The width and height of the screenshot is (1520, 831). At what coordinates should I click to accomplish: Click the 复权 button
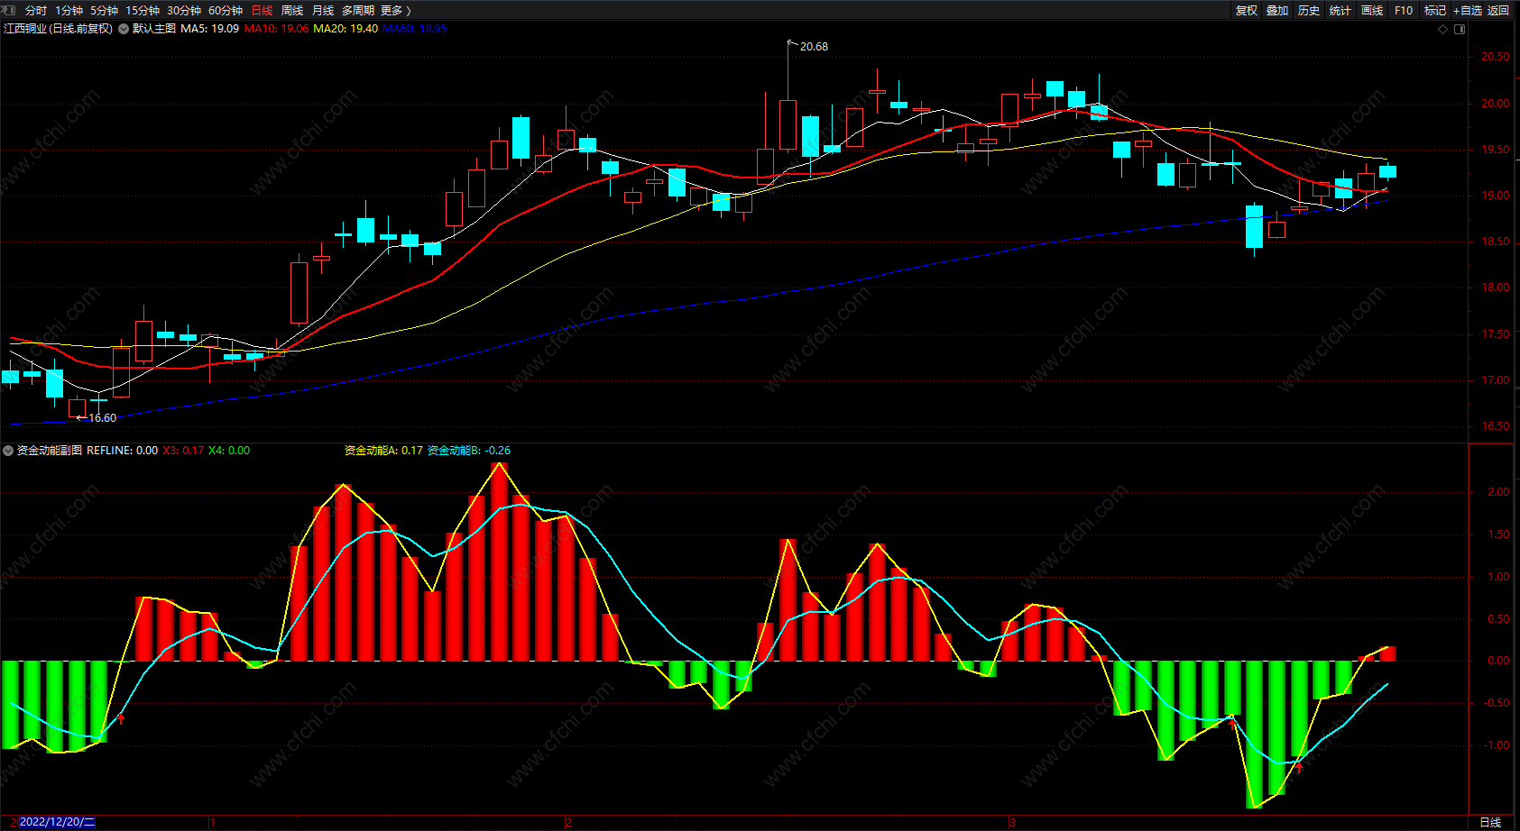click(x=1247, y=11)
